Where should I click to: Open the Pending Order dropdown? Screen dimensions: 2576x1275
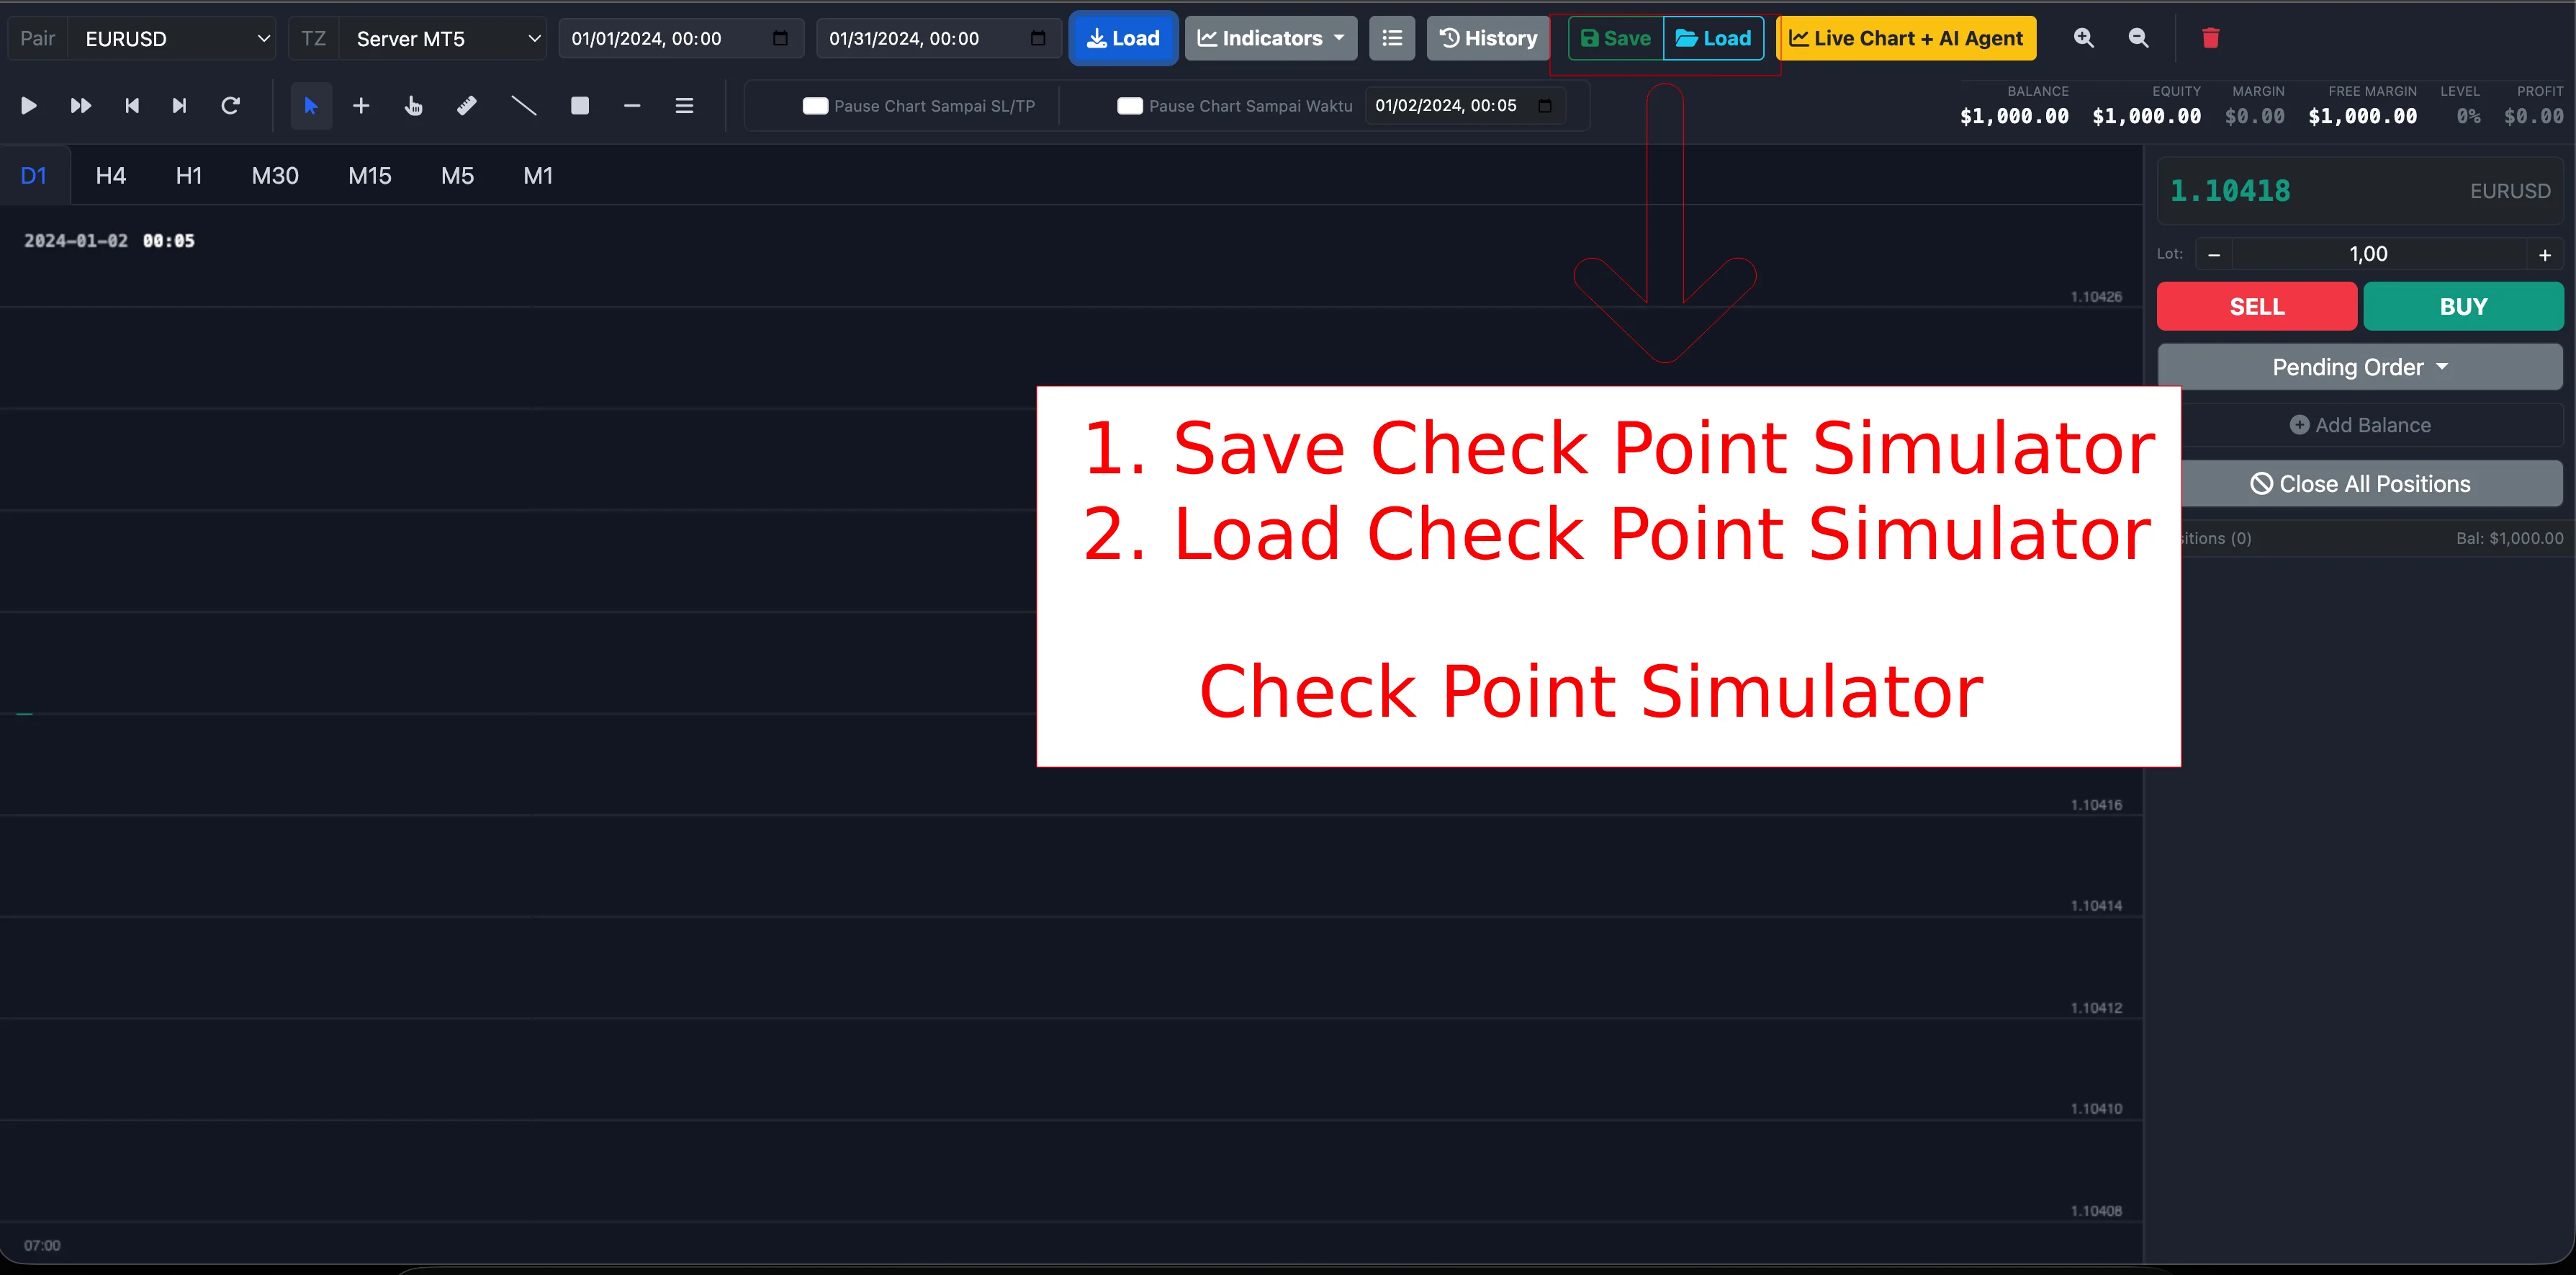[2360, 366]
